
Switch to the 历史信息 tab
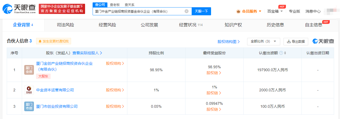point(275,25)
